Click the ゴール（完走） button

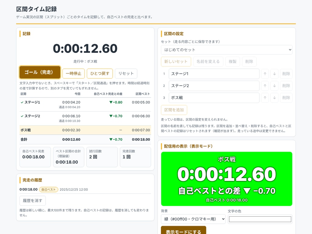click(40, 72)
